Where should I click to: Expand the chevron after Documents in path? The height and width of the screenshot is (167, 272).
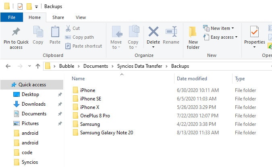112,66
